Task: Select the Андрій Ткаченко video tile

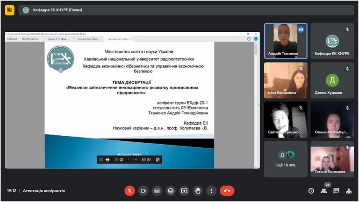Action: (286, 41)
